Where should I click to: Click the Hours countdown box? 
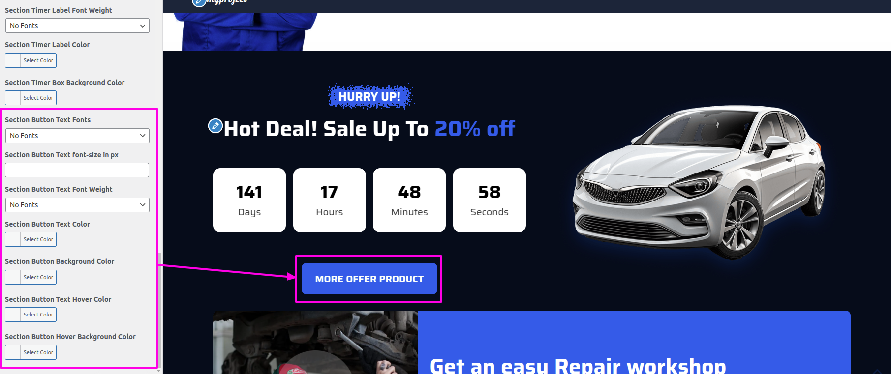pyautogui.click(x=330, y=200)
